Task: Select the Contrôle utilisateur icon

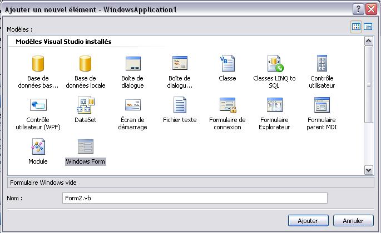Action: point(322,63)
